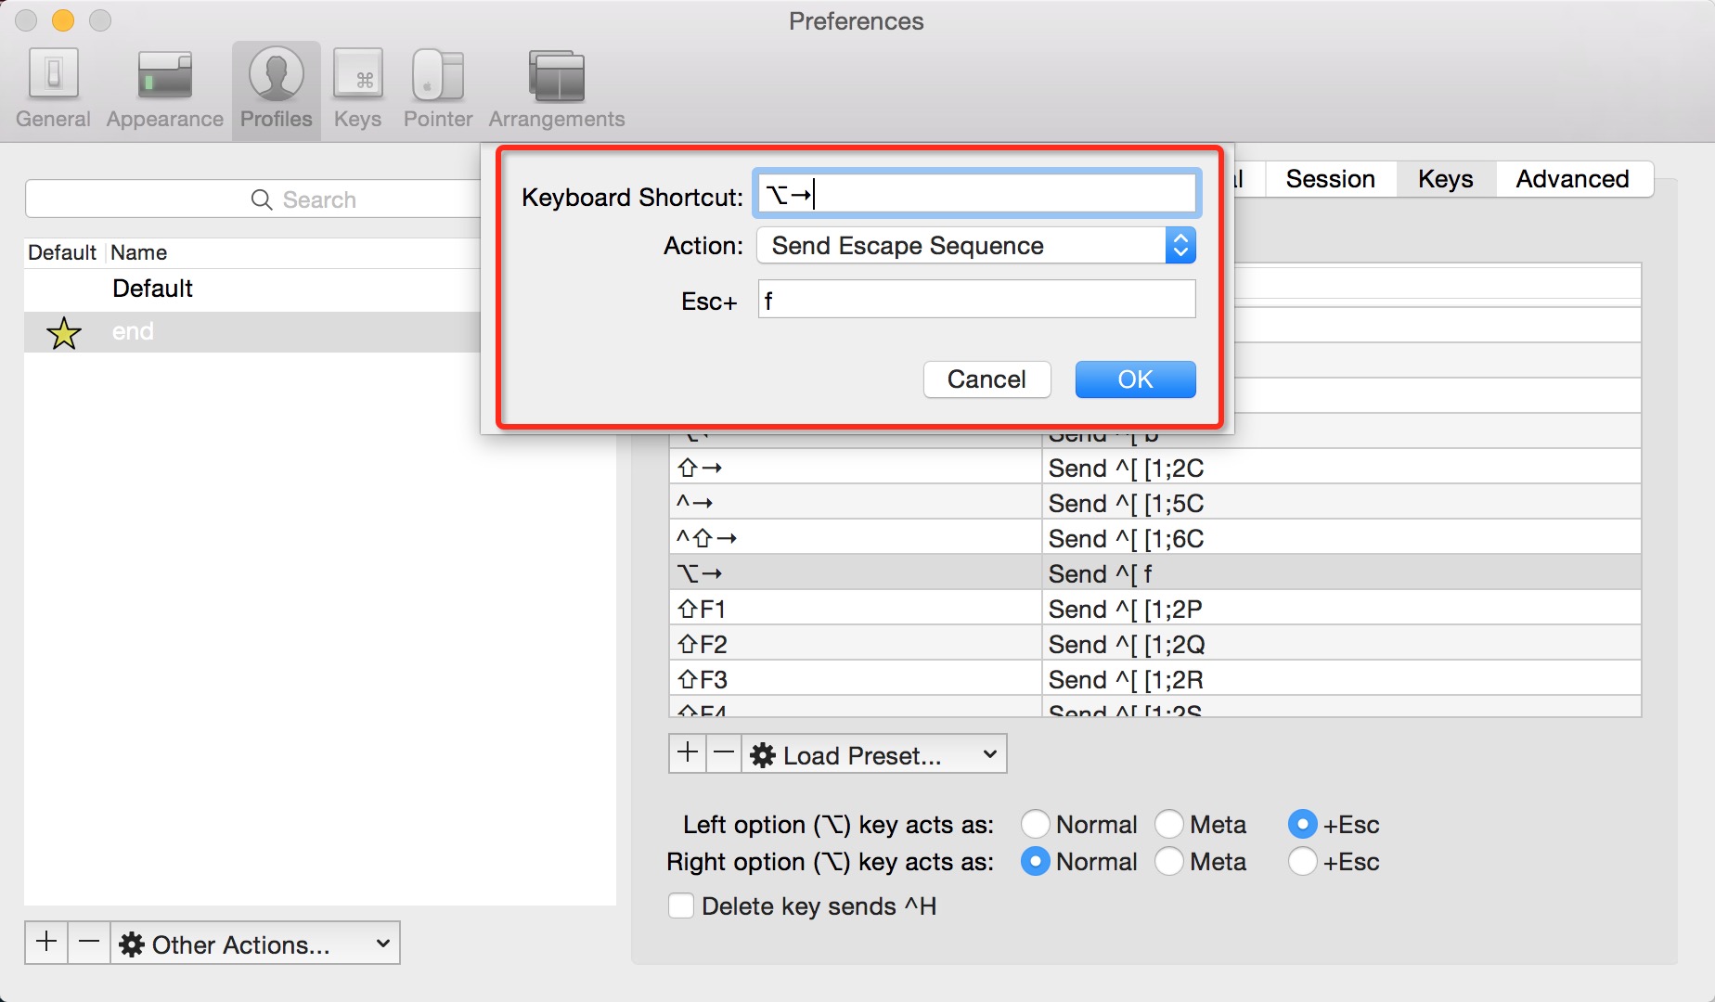This screenshot has height=1002, width=1715.
Task: Open the Action dropdown menu
Action: [976, 246]
